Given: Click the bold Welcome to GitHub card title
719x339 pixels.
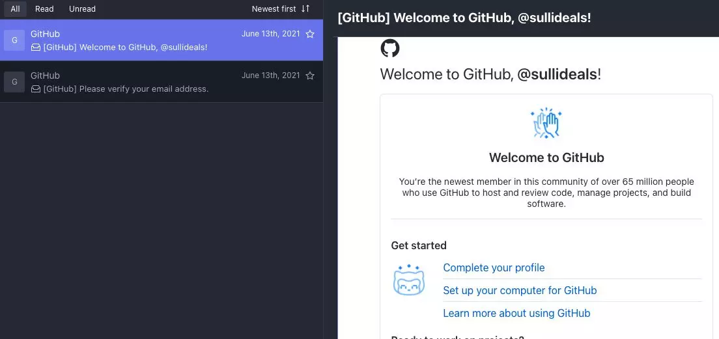Looking at the screenshot, I should 546,157.
